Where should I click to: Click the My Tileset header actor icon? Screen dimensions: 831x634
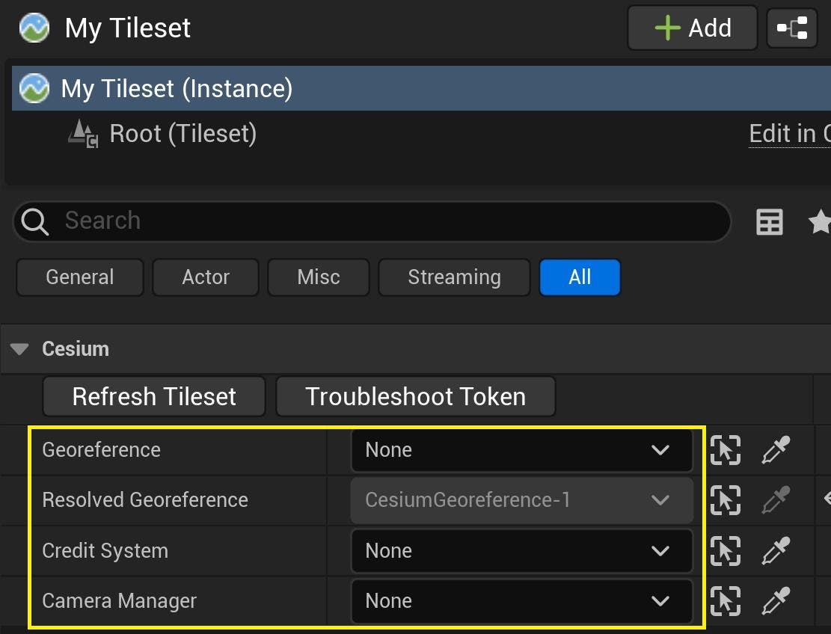(34, 28)
